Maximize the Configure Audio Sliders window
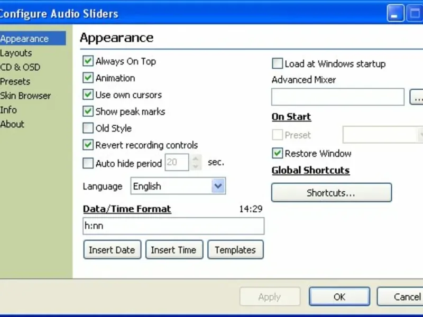Viewport: 423px width, 317px height. (x=415, y=13)
